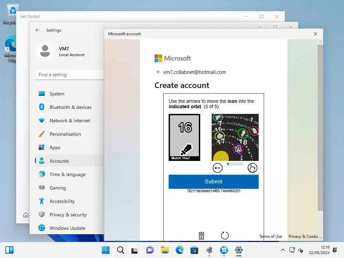The width and height of the screenshot is (344, 258).
Task: Open Privacy & Cookies link
Action: point(303,236)
